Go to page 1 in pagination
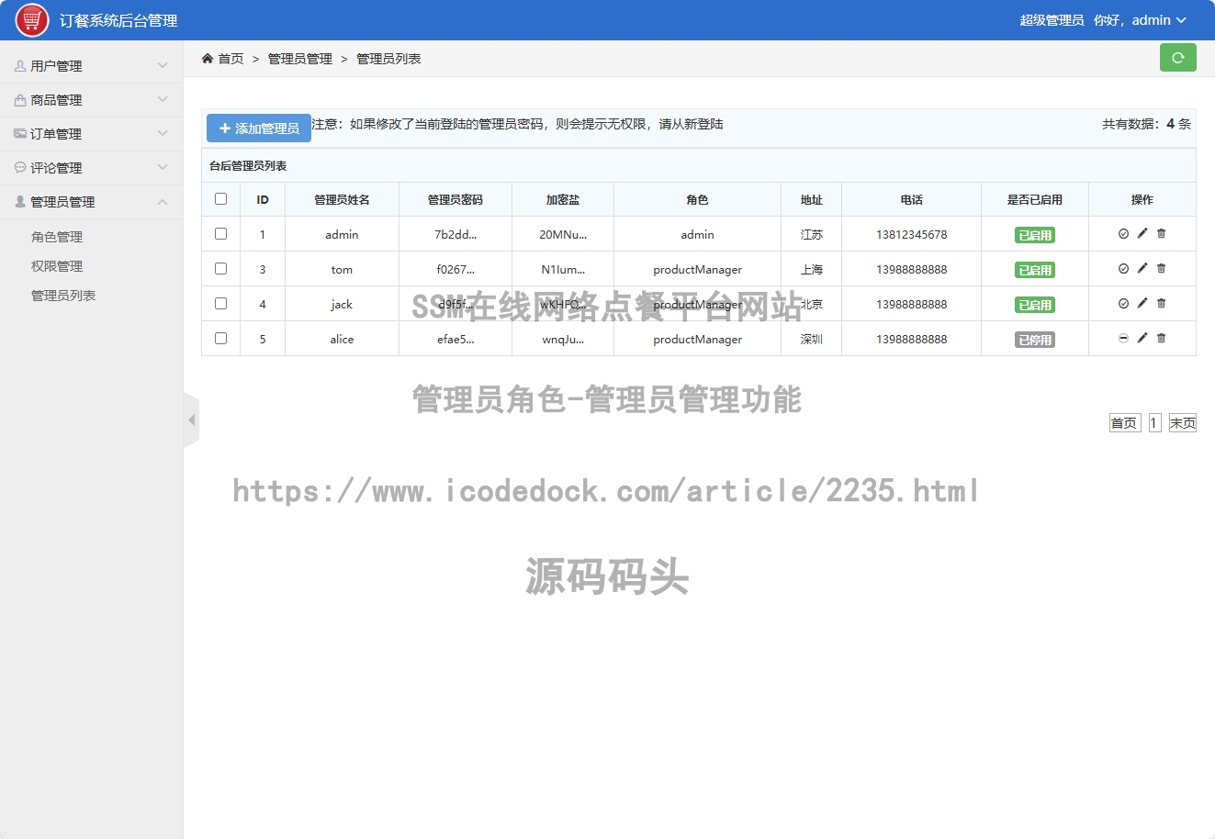 pyautogui.click(x=1154, y=423)
